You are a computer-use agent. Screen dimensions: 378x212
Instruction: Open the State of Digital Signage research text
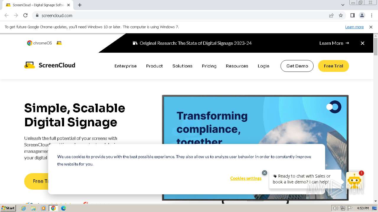[195, 43]
